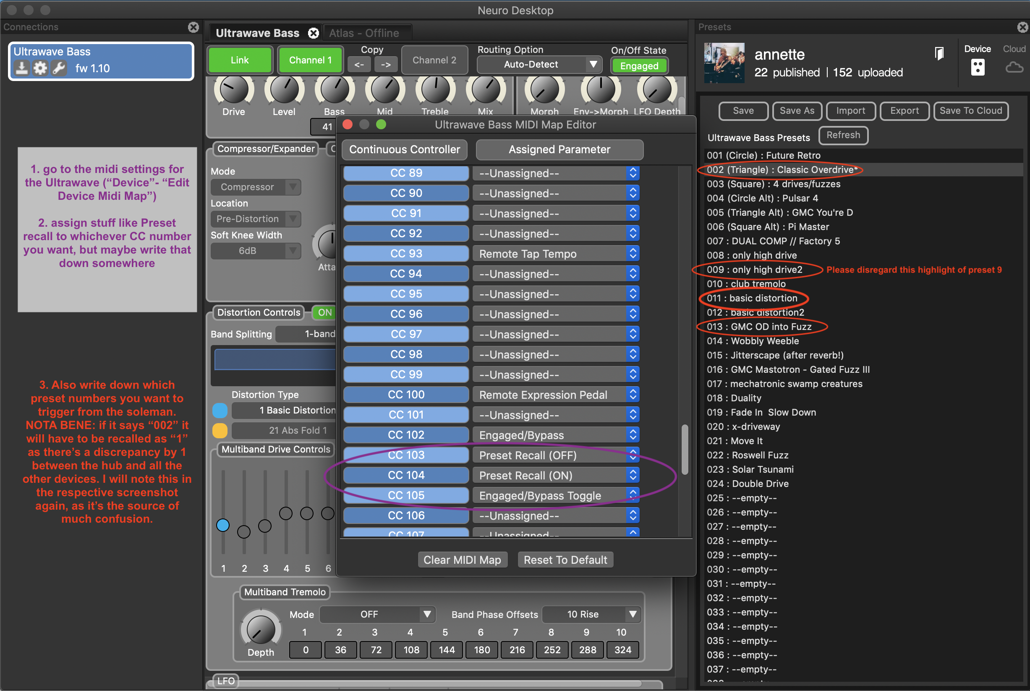The width and height of the screenshot is (1030, 691).
Task: Close the Ultrawave Bass tab
Action: (313, 33)
